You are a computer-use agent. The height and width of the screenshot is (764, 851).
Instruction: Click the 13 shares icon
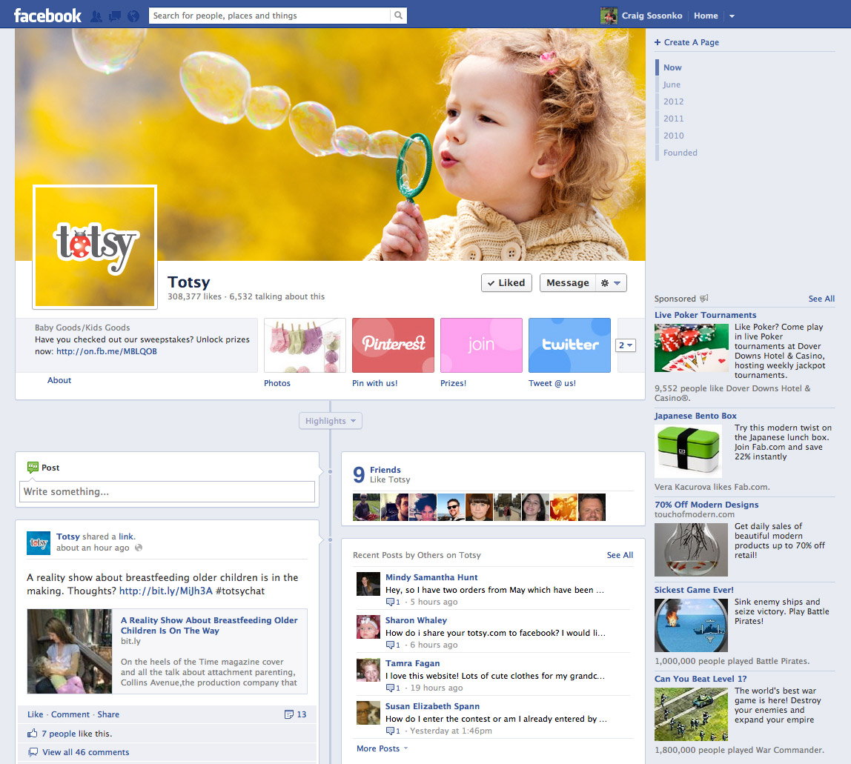[x=289, y=714]
